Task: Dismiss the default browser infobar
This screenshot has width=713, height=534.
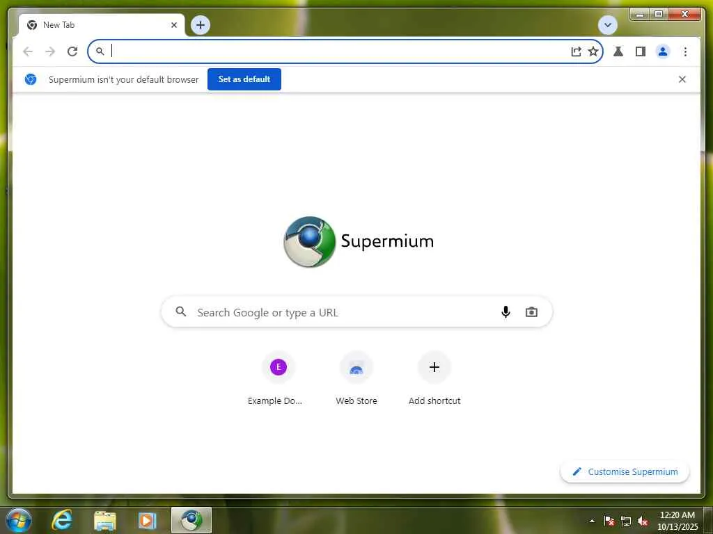Action: click(x=682, y=79)
